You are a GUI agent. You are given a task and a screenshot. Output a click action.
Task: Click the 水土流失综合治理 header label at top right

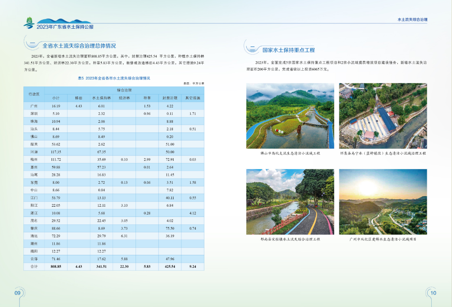pyautogui.click(x=413, y=20)
